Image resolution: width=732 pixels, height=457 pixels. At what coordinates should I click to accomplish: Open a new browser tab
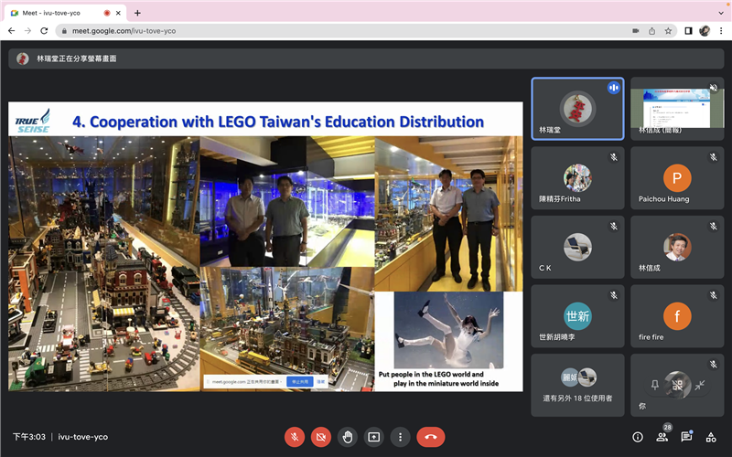(137, 13)
